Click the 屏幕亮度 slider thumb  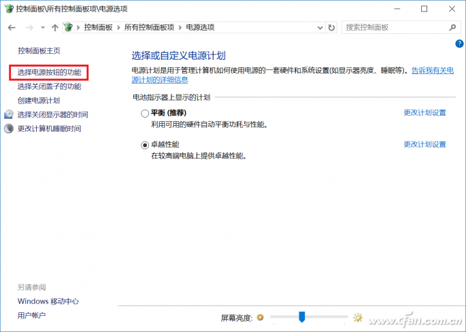302,317
